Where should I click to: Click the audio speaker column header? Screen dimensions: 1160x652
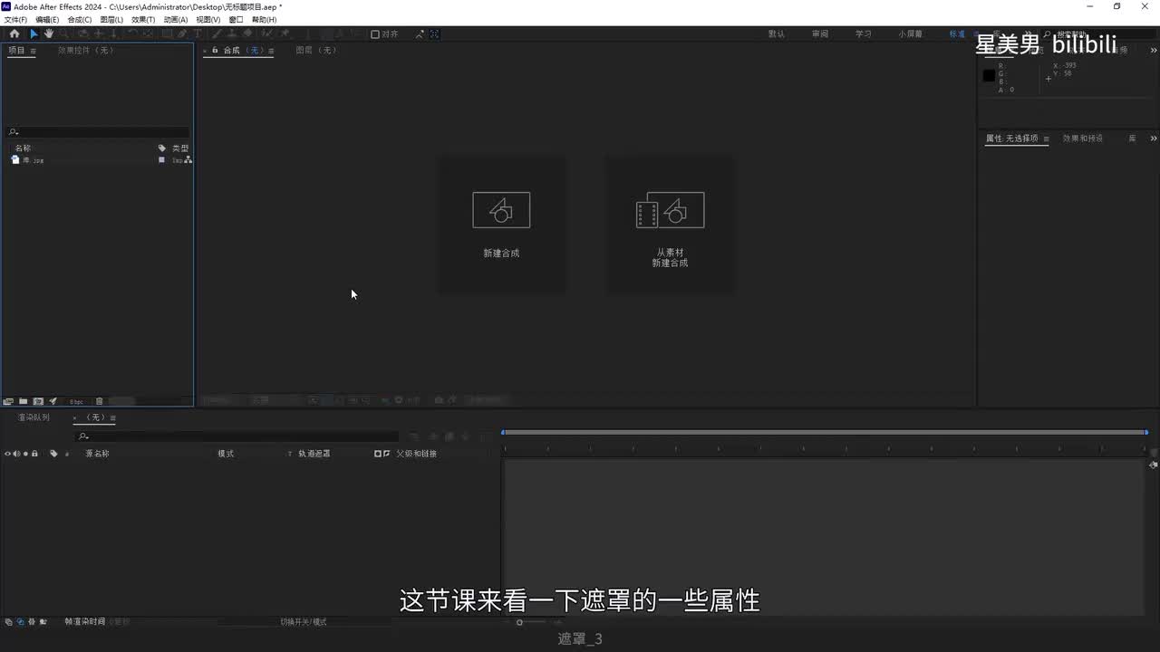[x=17, y=454]
